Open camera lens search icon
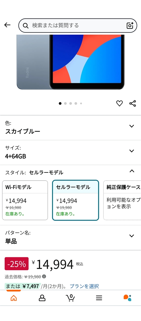Screen dimensions: 141x321 tap(130, 25)
